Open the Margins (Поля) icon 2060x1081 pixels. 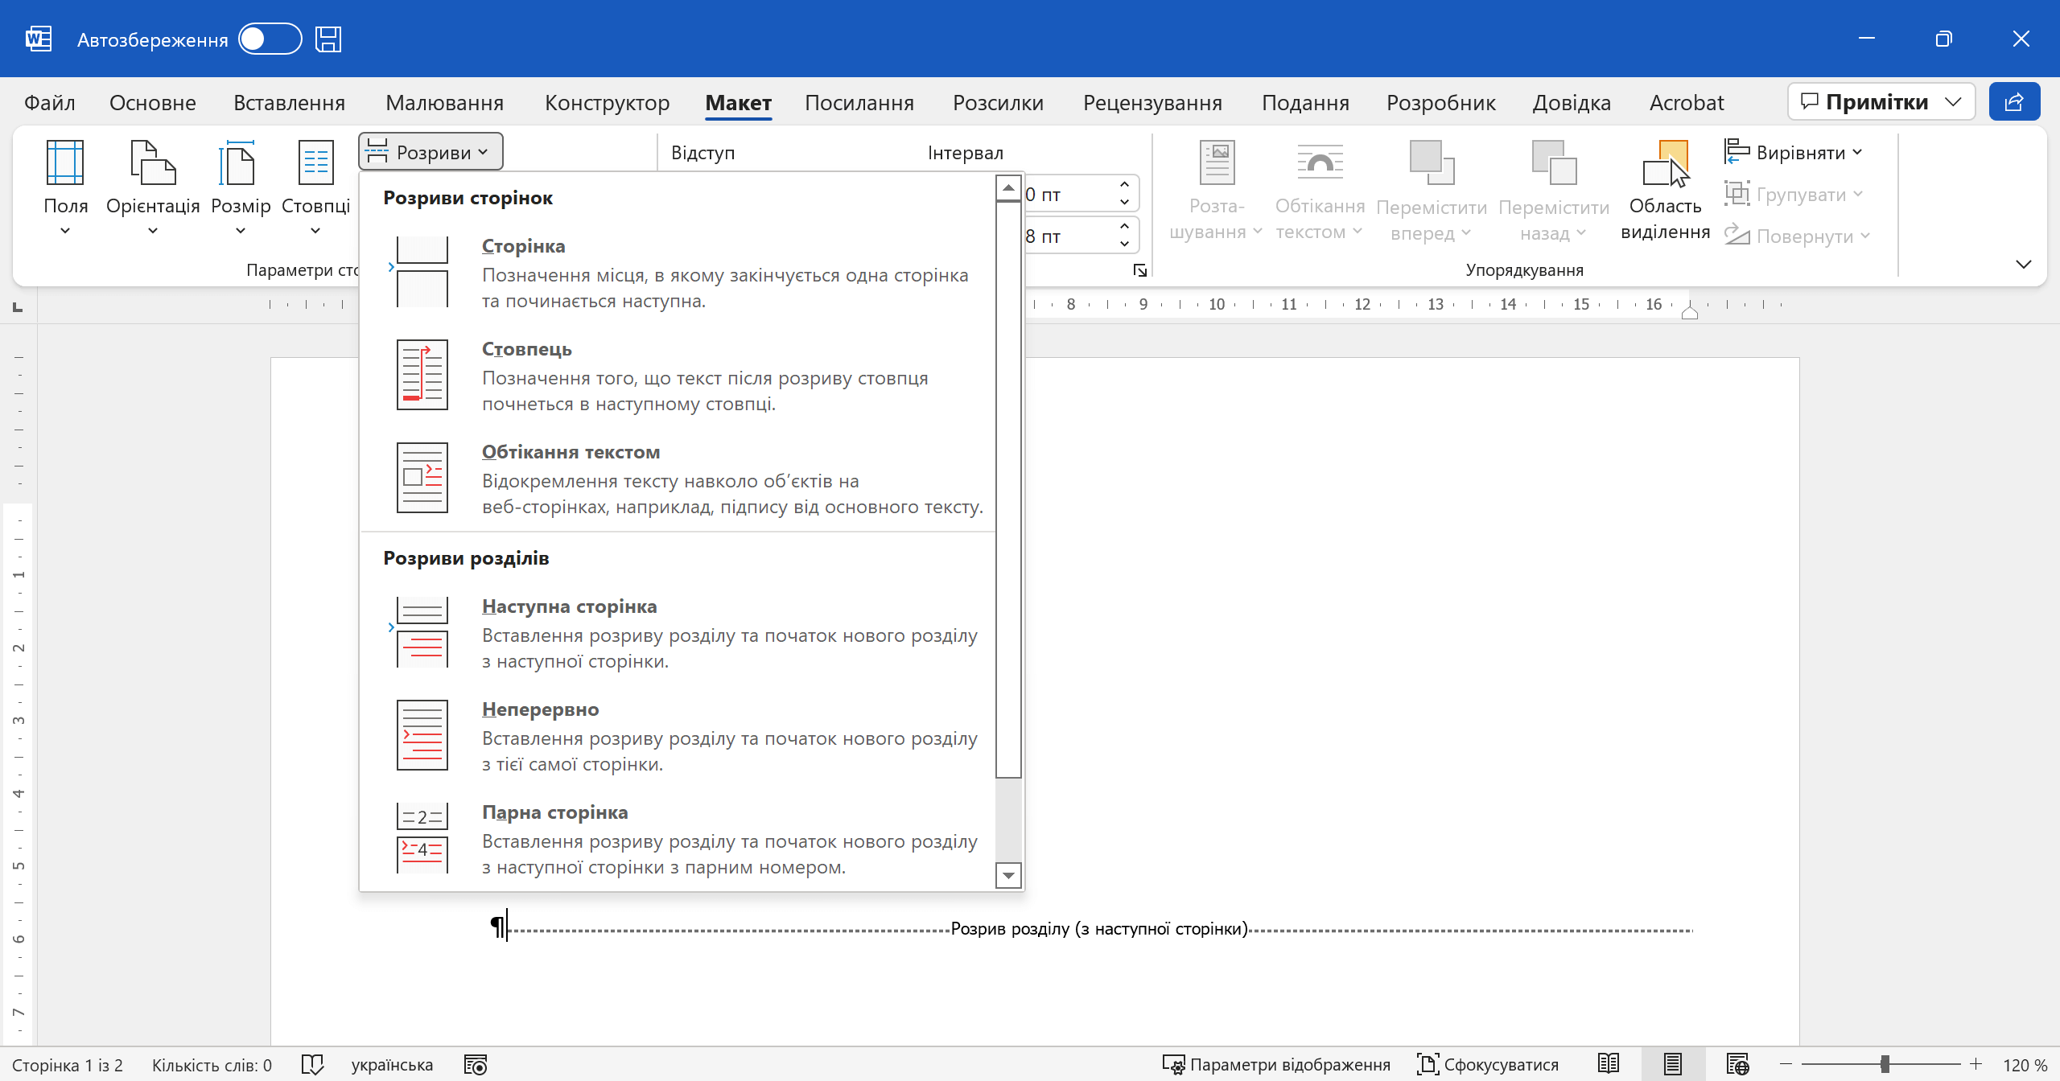pos(65,163)
